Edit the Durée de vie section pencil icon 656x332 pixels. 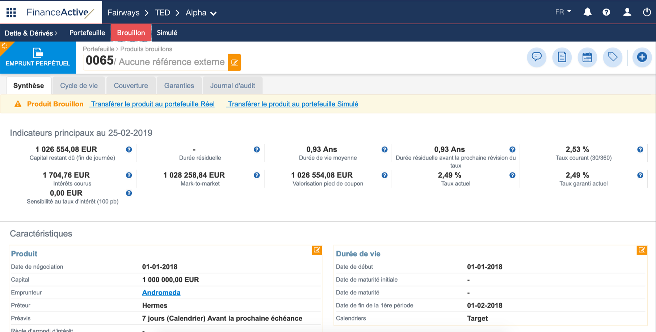(x=642, y=250)
